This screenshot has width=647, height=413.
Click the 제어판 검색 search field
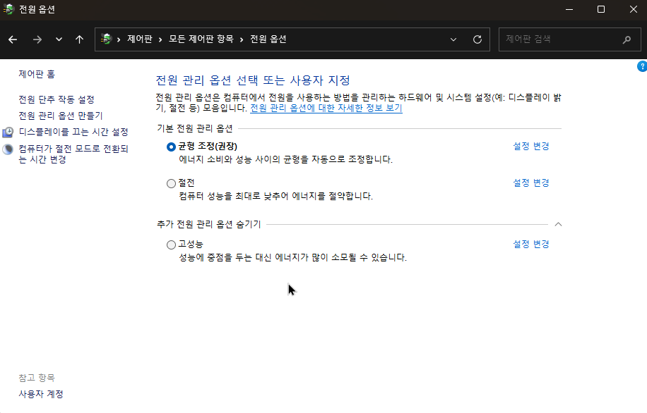tap(569, 39)
